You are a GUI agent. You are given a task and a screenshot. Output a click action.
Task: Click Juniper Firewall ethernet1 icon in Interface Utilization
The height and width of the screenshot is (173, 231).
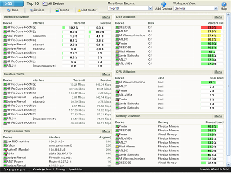tap(5, 45)
